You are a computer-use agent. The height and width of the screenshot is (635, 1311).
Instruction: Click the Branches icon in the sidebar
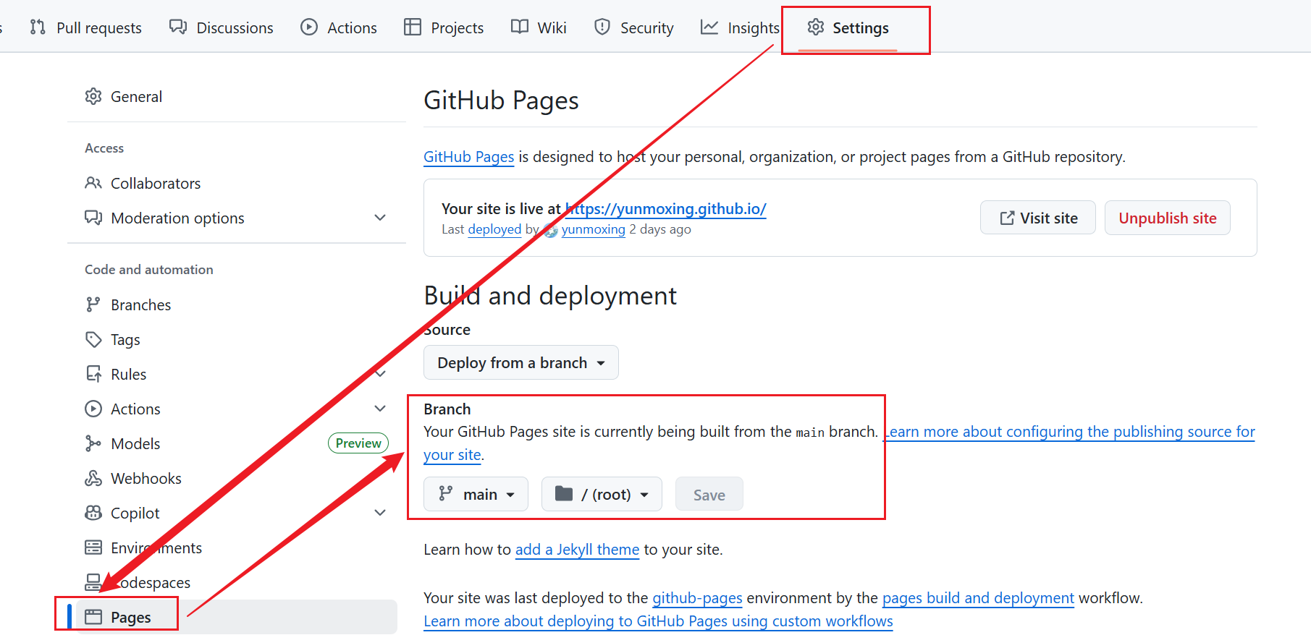click(x=93, y=304)
